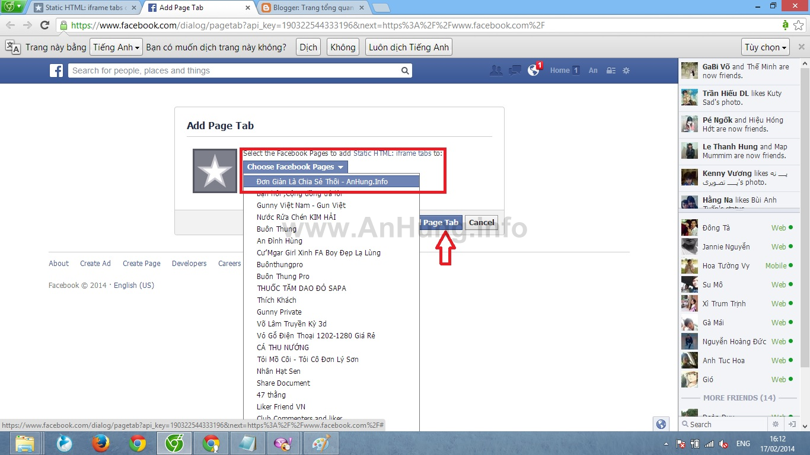Click the globe icon near chat sidebar
Image resolution: width=810 pixels, height=455 pixels.
[x=661, y=424]
